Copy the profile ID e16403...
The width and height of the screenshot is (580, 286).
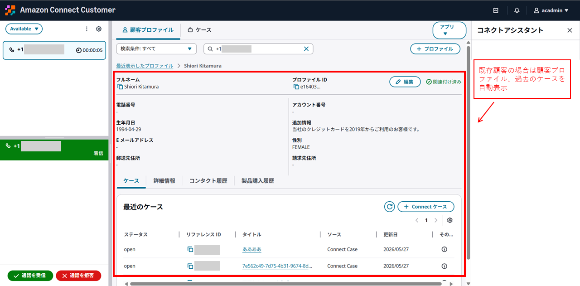(x=296, y=87)
